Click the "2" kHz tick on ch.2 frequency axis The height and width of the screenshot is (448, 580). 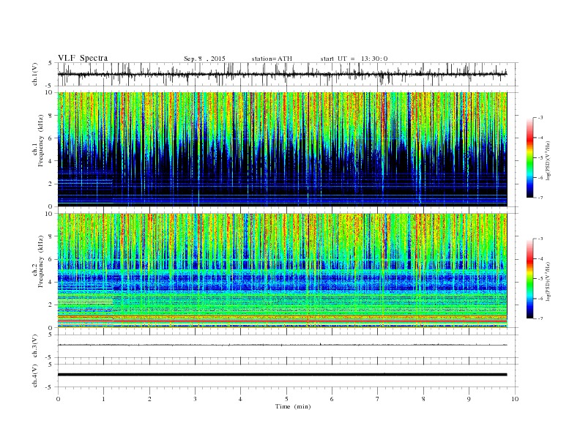pyautogui.click(x=51, y=305)
